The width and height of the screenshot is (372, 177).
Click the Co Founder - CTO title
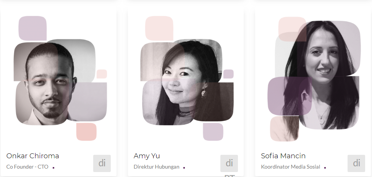click(x=27, y=167)
